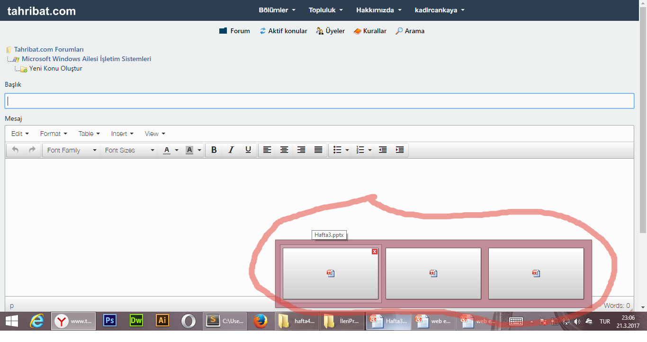Launch Internet Explorer from the taskbar
The height and width of the screenshot is (342, 647).
(37, 321)
